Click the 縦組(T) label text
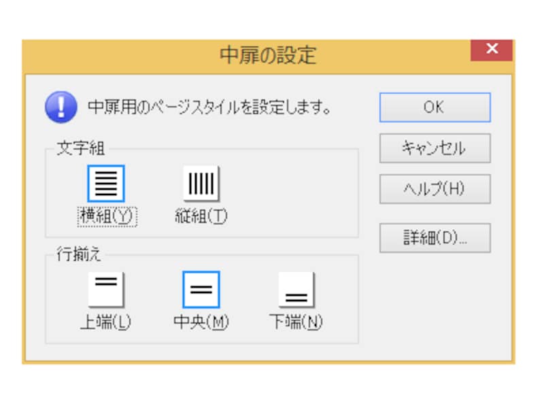 point(201,216)
